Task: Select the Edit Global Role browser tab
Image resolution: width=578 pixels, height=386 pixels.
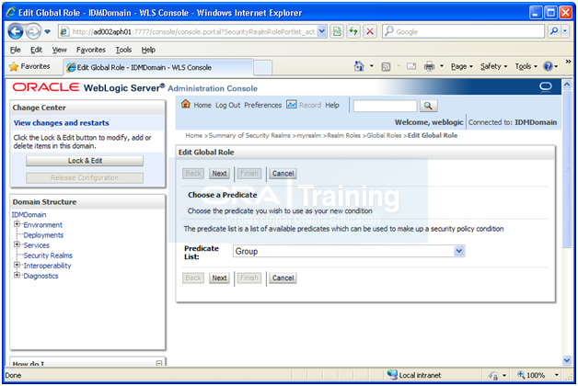Action: (x=157, y=67)
